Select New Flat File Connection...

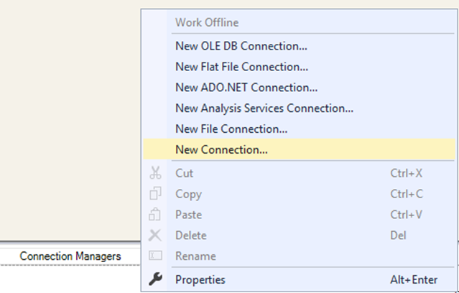241,67
